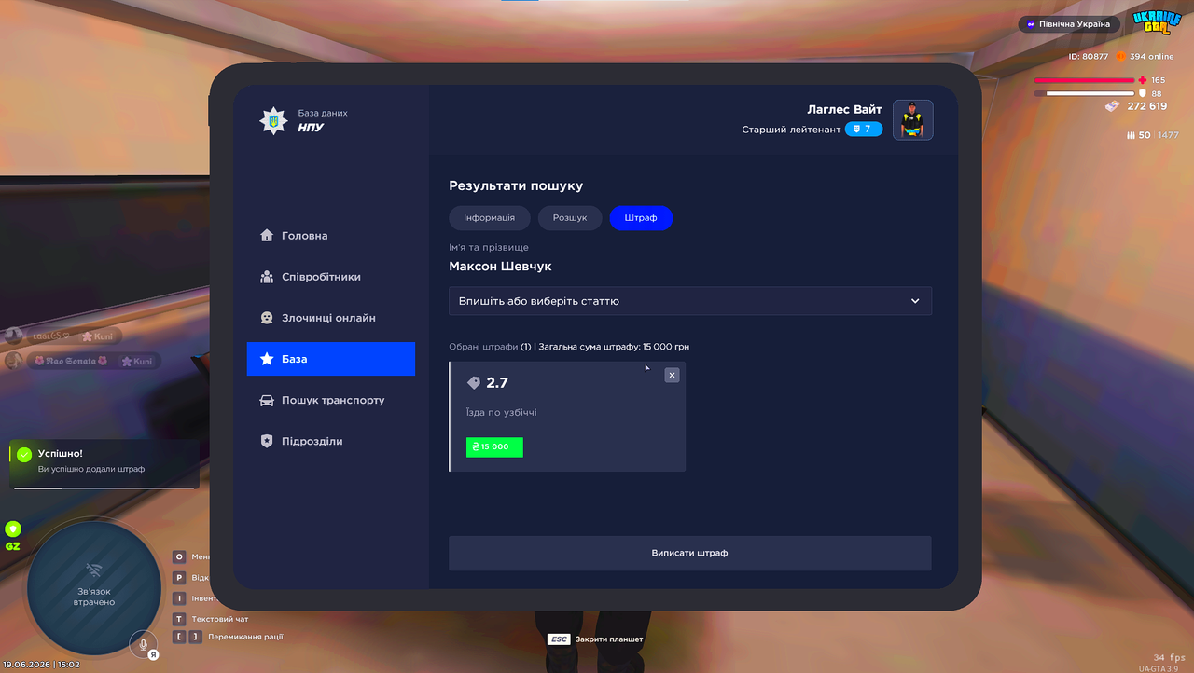
Task: Open the Підрозділи menu item
Action: pyautogui.click(x=331, y=441)
